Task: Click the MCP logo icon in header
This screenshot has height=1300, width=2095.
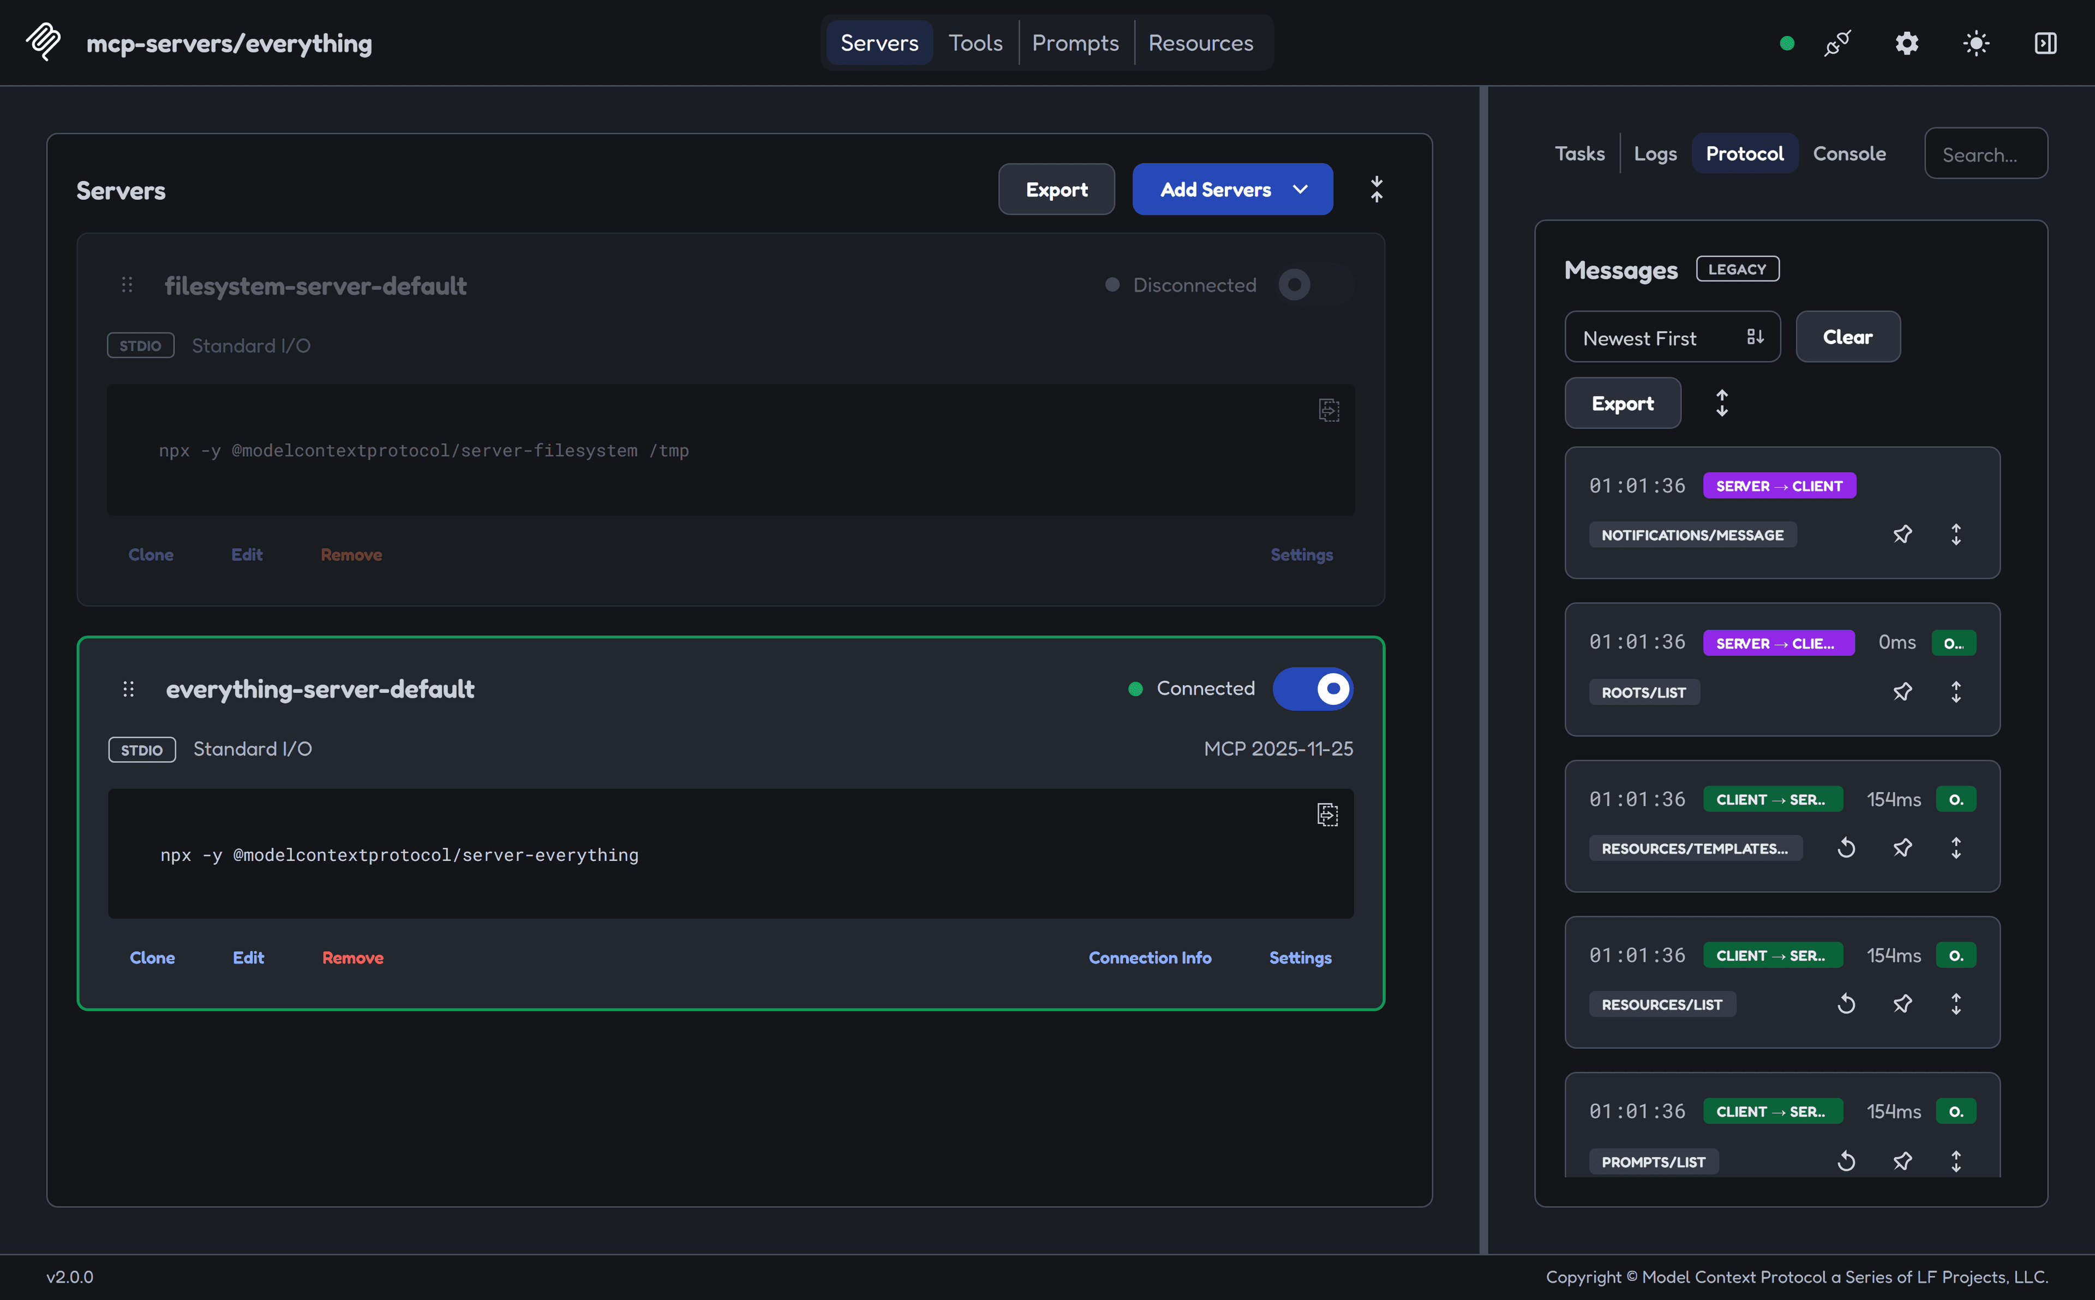Action: tap(43, 42)
